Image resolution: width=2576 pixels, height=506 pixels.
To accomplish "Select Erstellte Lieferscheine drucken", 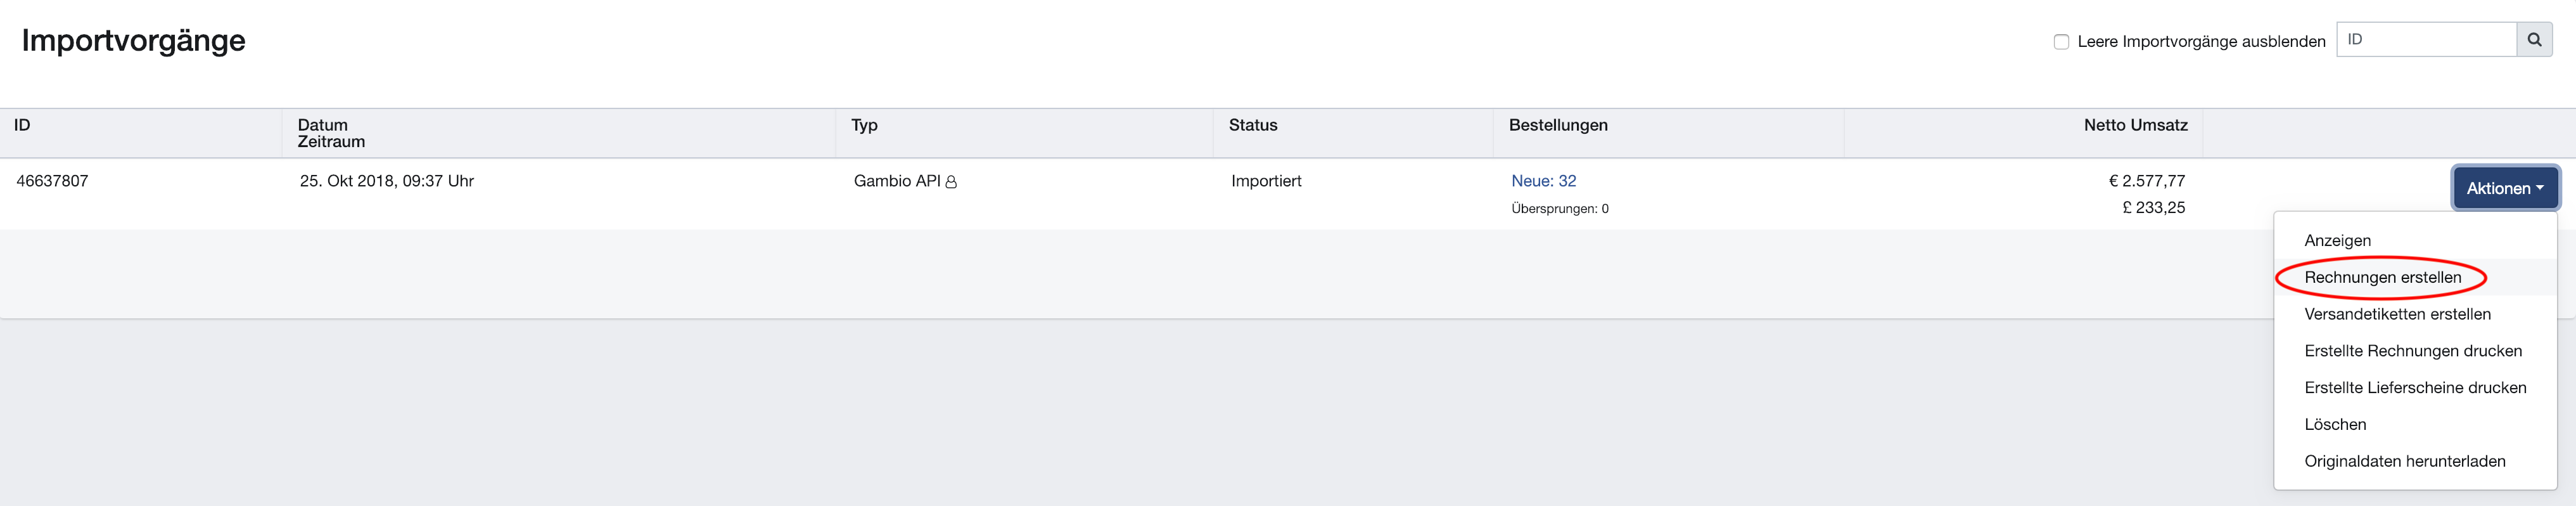I will (2415, 388).
